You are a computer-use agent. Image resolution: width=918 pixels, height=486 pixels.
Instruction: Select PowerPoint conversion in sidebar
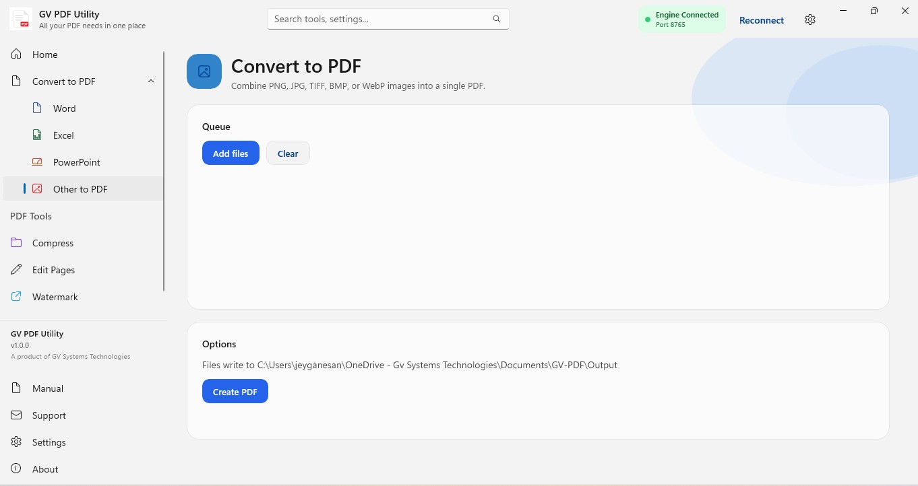point(84,162)
